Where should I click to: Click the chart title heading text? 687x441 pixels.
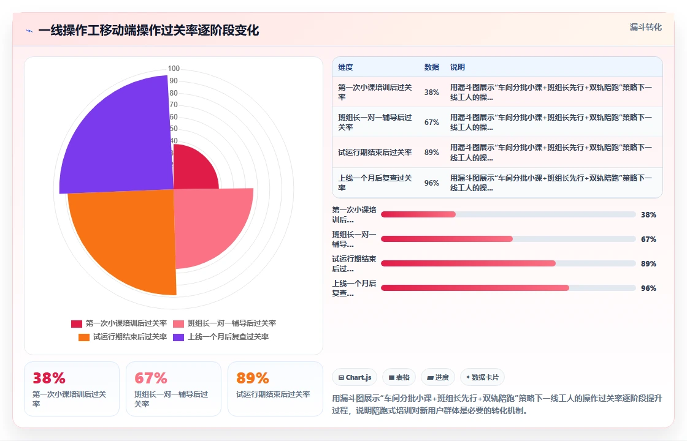[x=148, y=31]
